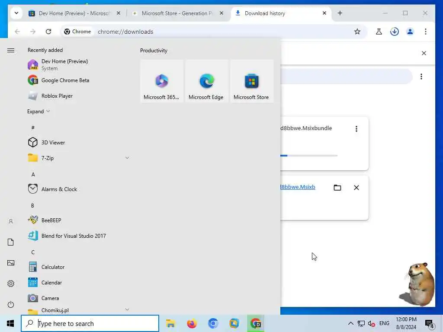443x332 pixels.
Task: Open the muted volume tray icon
Action: click(x=371, y=323)
